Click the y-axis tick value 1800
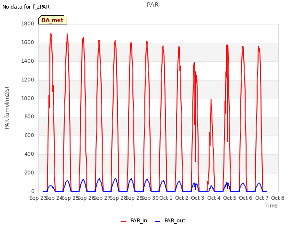The width and height of the screenshot is (307, 230). coord(28,23)
